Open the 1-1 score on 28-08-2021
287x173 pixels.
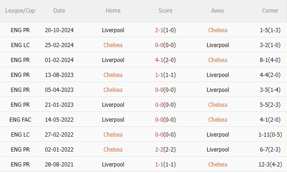click(x=159, y=165)
